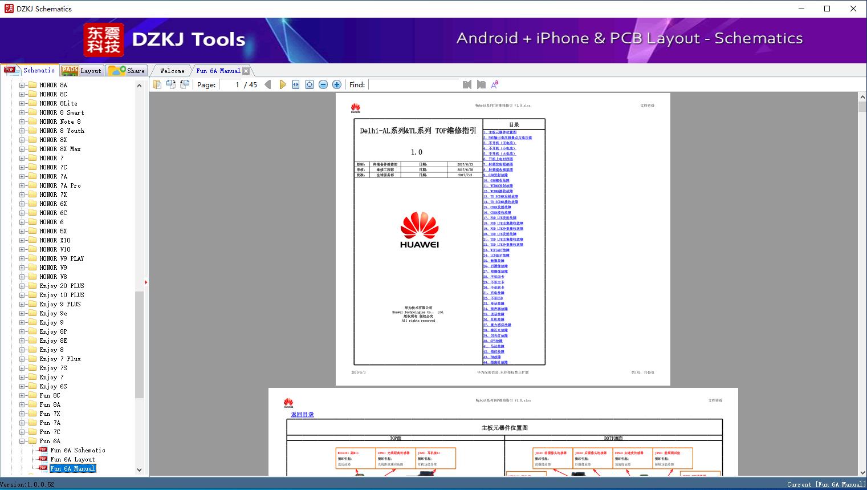Find next match icon
This screenshot has height=490, width=867.
tap(481, 84)
